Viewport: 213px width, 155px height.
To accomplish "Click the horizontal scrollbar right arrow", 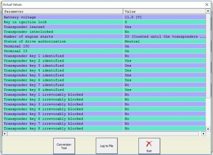I will [x=203, y=134].
